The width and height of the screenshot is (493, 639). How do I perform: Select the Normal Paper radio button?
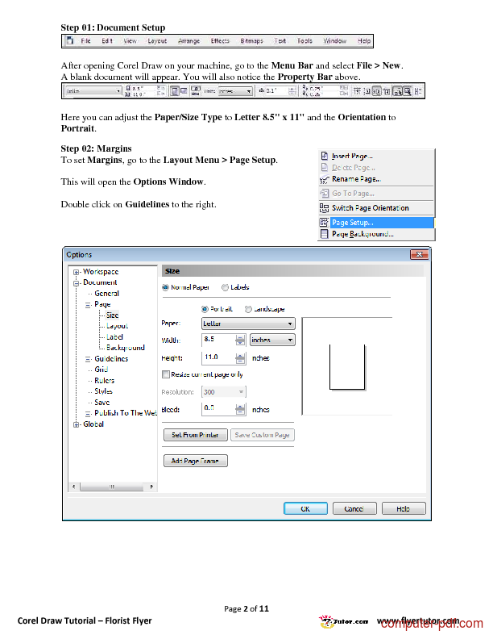pyautogui.click(x=165, y=287)
